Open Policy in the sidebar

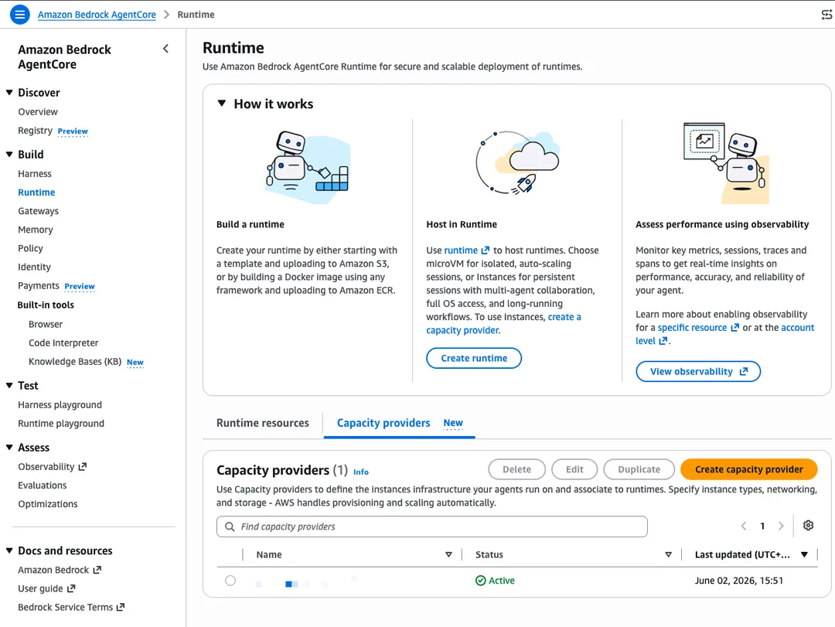point(30,248)
